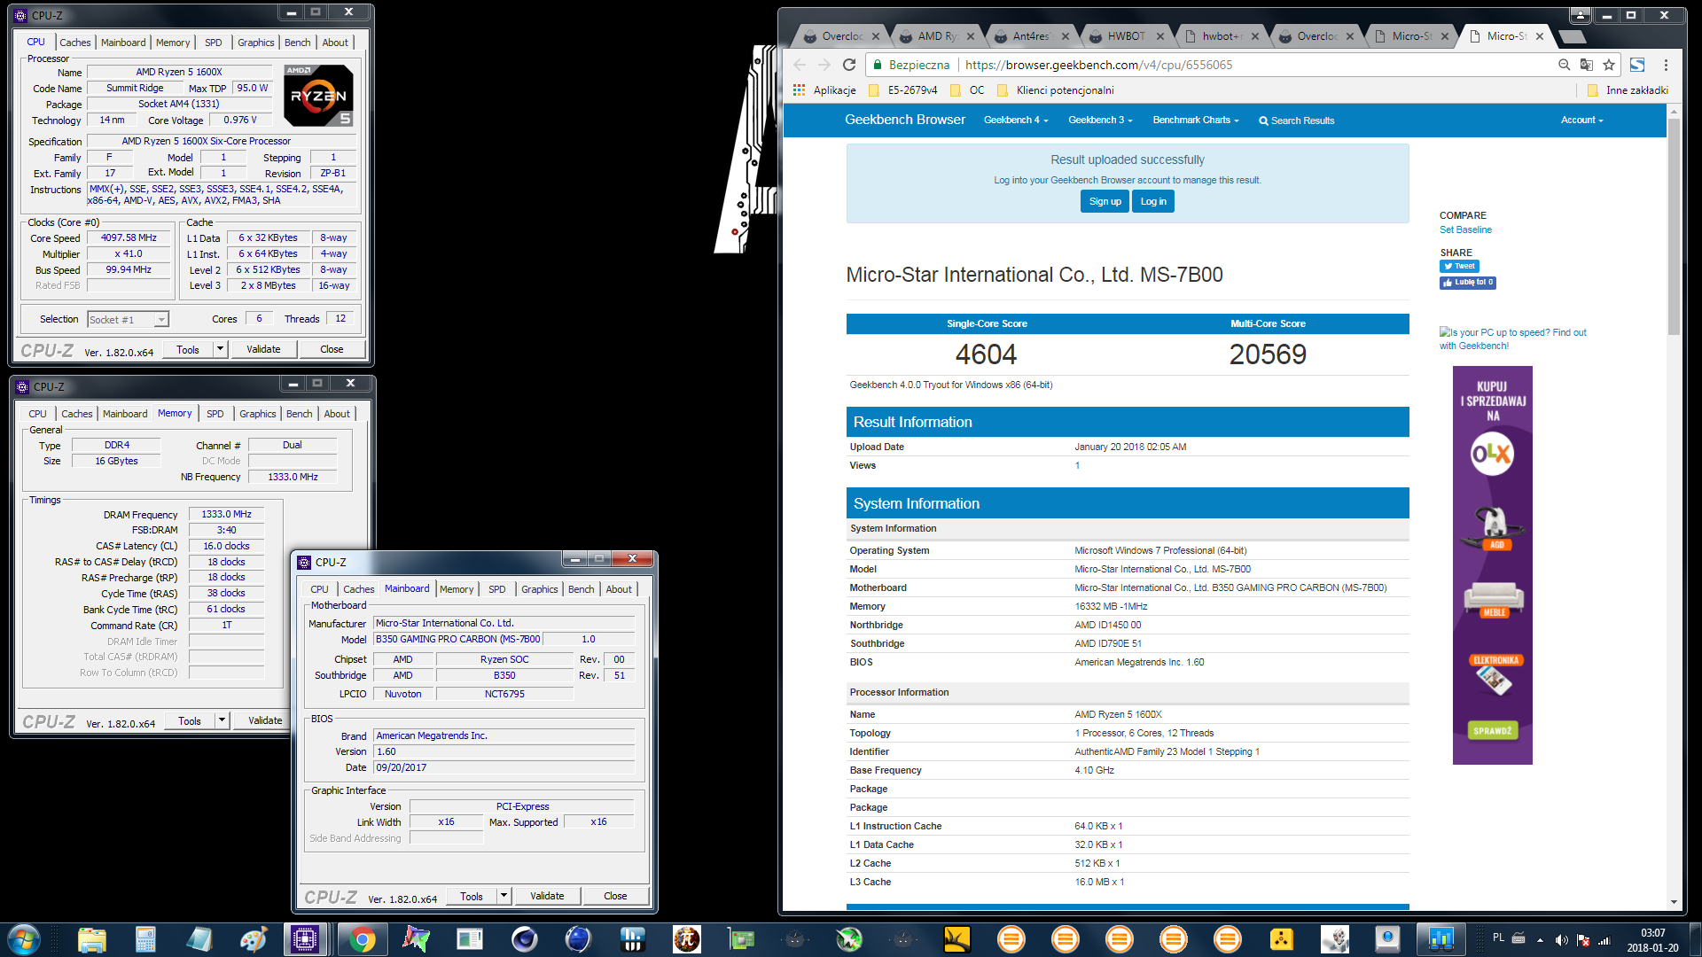Click the Chrome forward arrow
The image size is (1702, 957).
pos(824,65)
